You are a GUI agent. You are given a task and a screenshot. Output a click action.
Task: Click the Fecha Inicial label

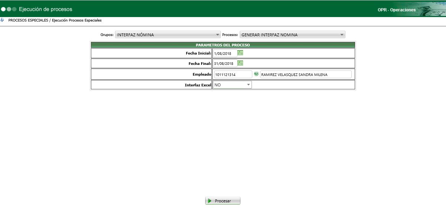click(x=199, y=53)
